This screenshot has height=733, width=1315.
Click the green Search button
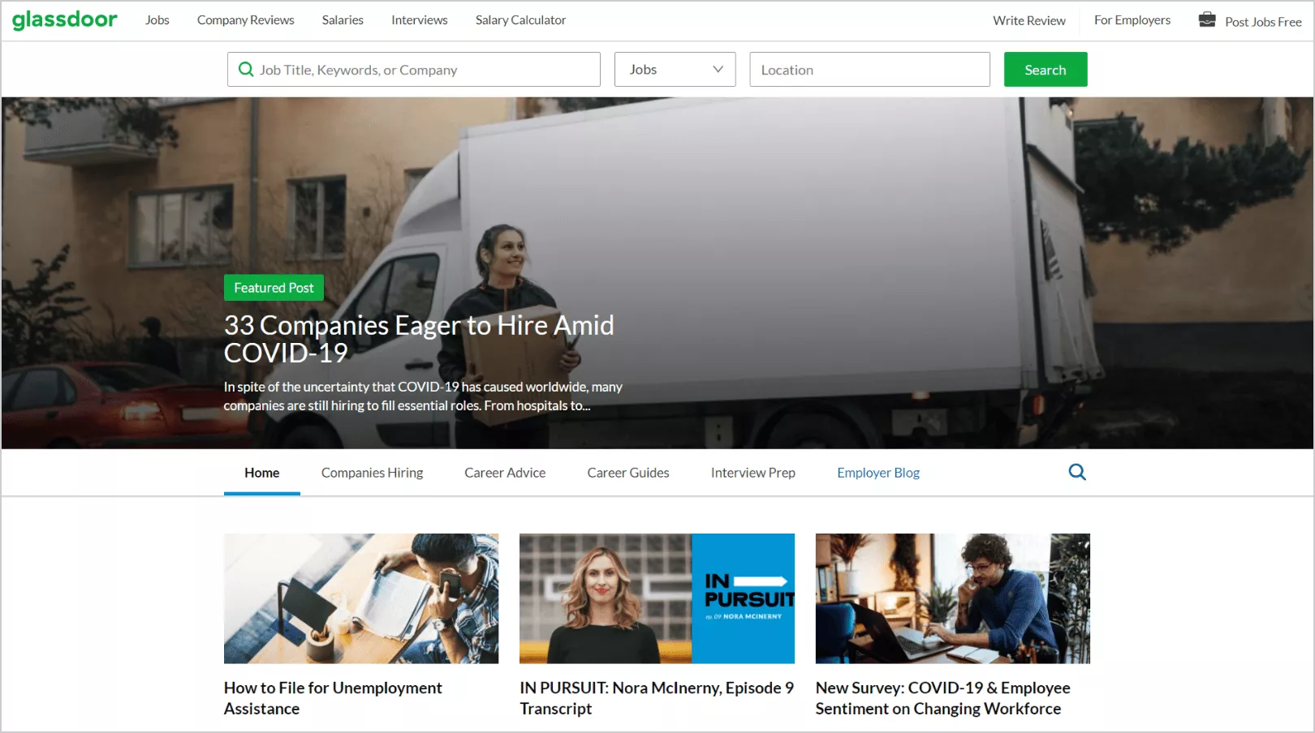coord(1046,70)
